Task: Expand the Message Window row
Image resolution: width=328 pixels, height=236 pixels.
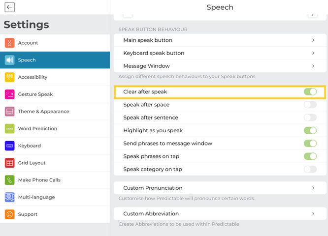Action: [220, 66]
